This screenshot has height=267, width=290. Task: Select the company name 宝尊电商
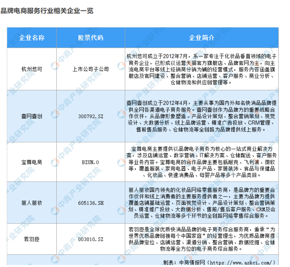[x=32, y=162]
